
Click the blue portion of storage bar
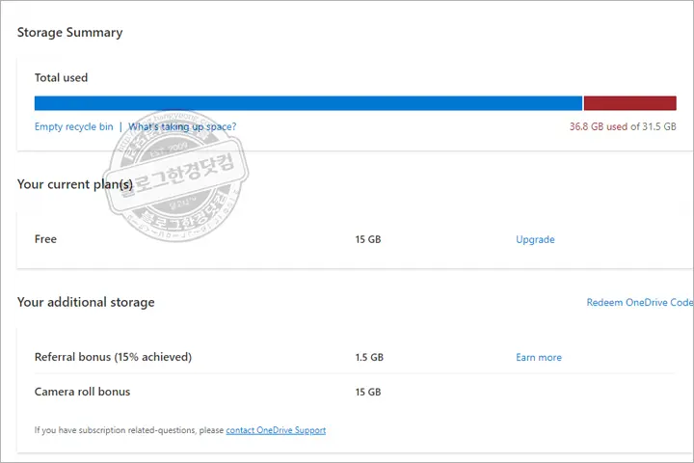coord(308,103)
